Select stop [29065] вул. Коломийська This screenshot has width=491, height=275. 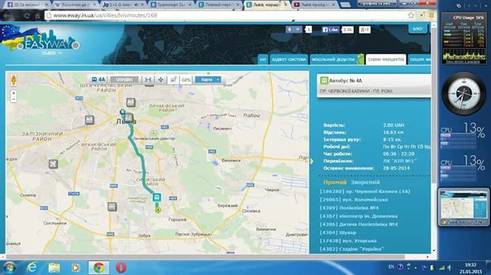coord(353,199)
